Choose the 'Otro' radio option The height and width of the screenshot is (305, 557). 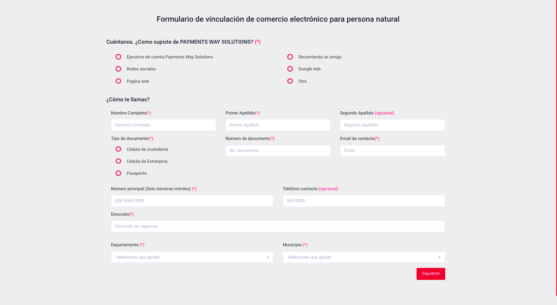coord(290,81)
